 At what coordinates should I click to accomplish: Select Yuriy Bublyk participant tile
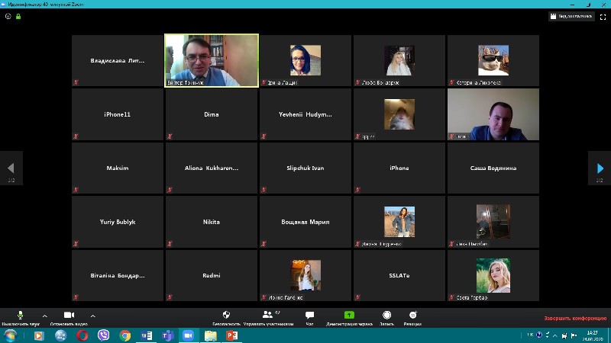click(118, 222)
